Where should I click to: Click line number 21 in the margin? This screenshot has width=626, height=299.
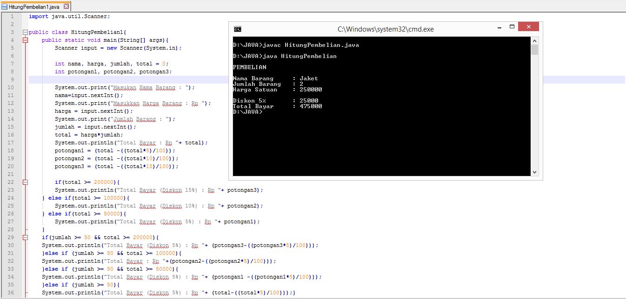click(11, 175)
